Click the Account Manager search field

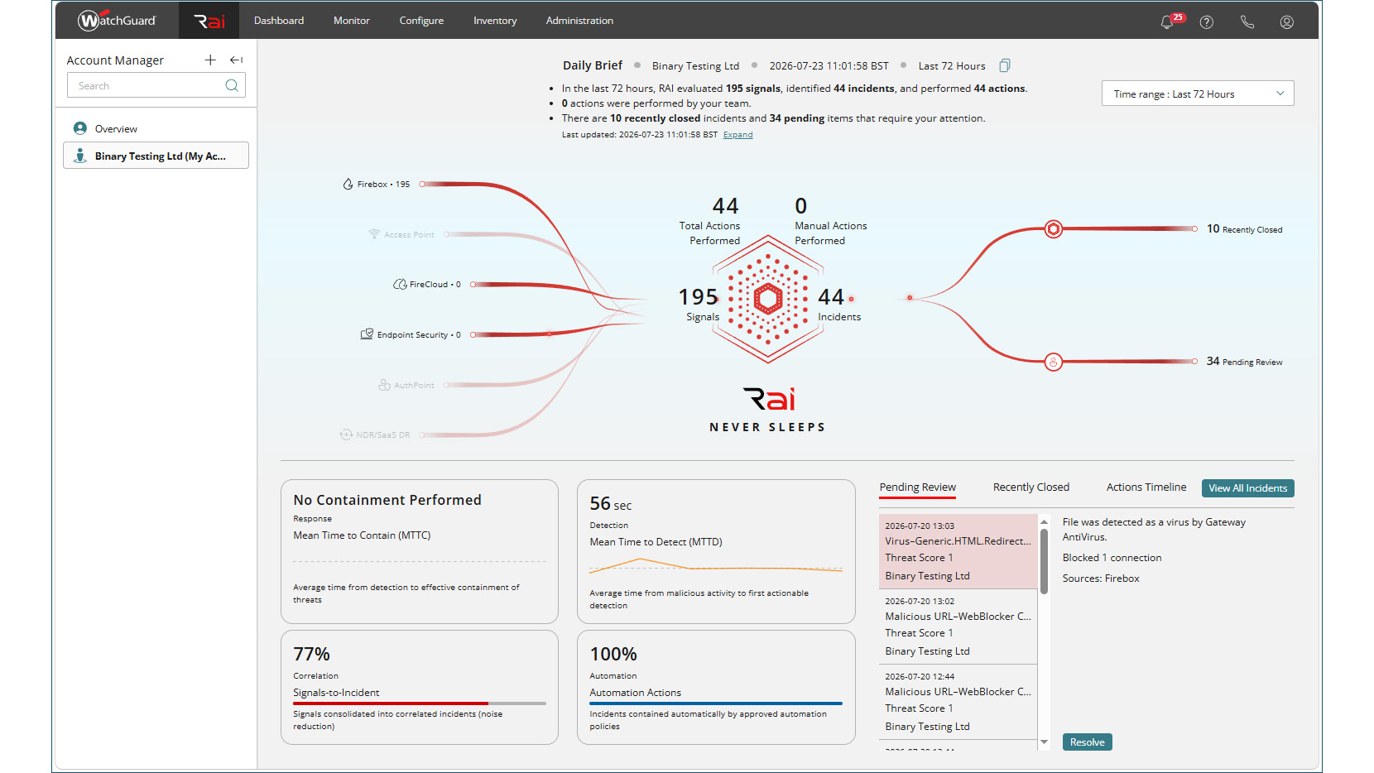[156, 85]
